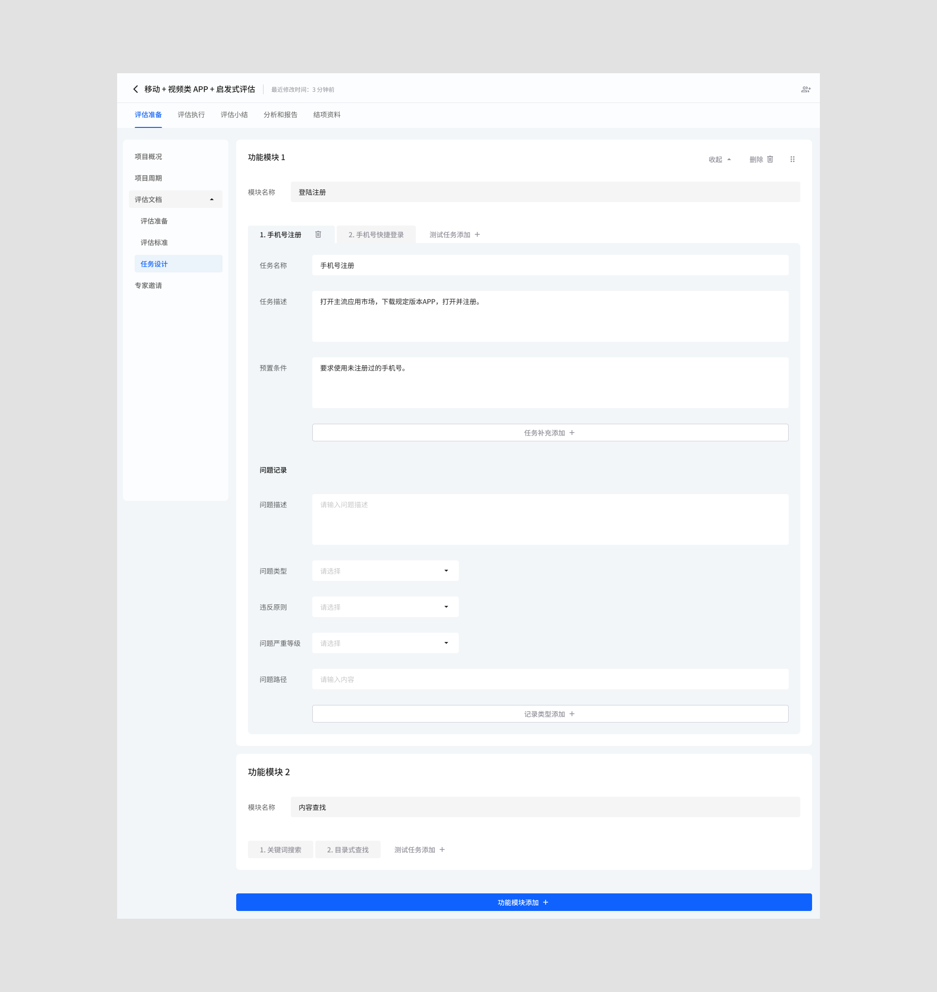Collapse the 评估文档 sidebar group
The height and width of the screenshot is (992, 937).
click(x=212, y=199)
